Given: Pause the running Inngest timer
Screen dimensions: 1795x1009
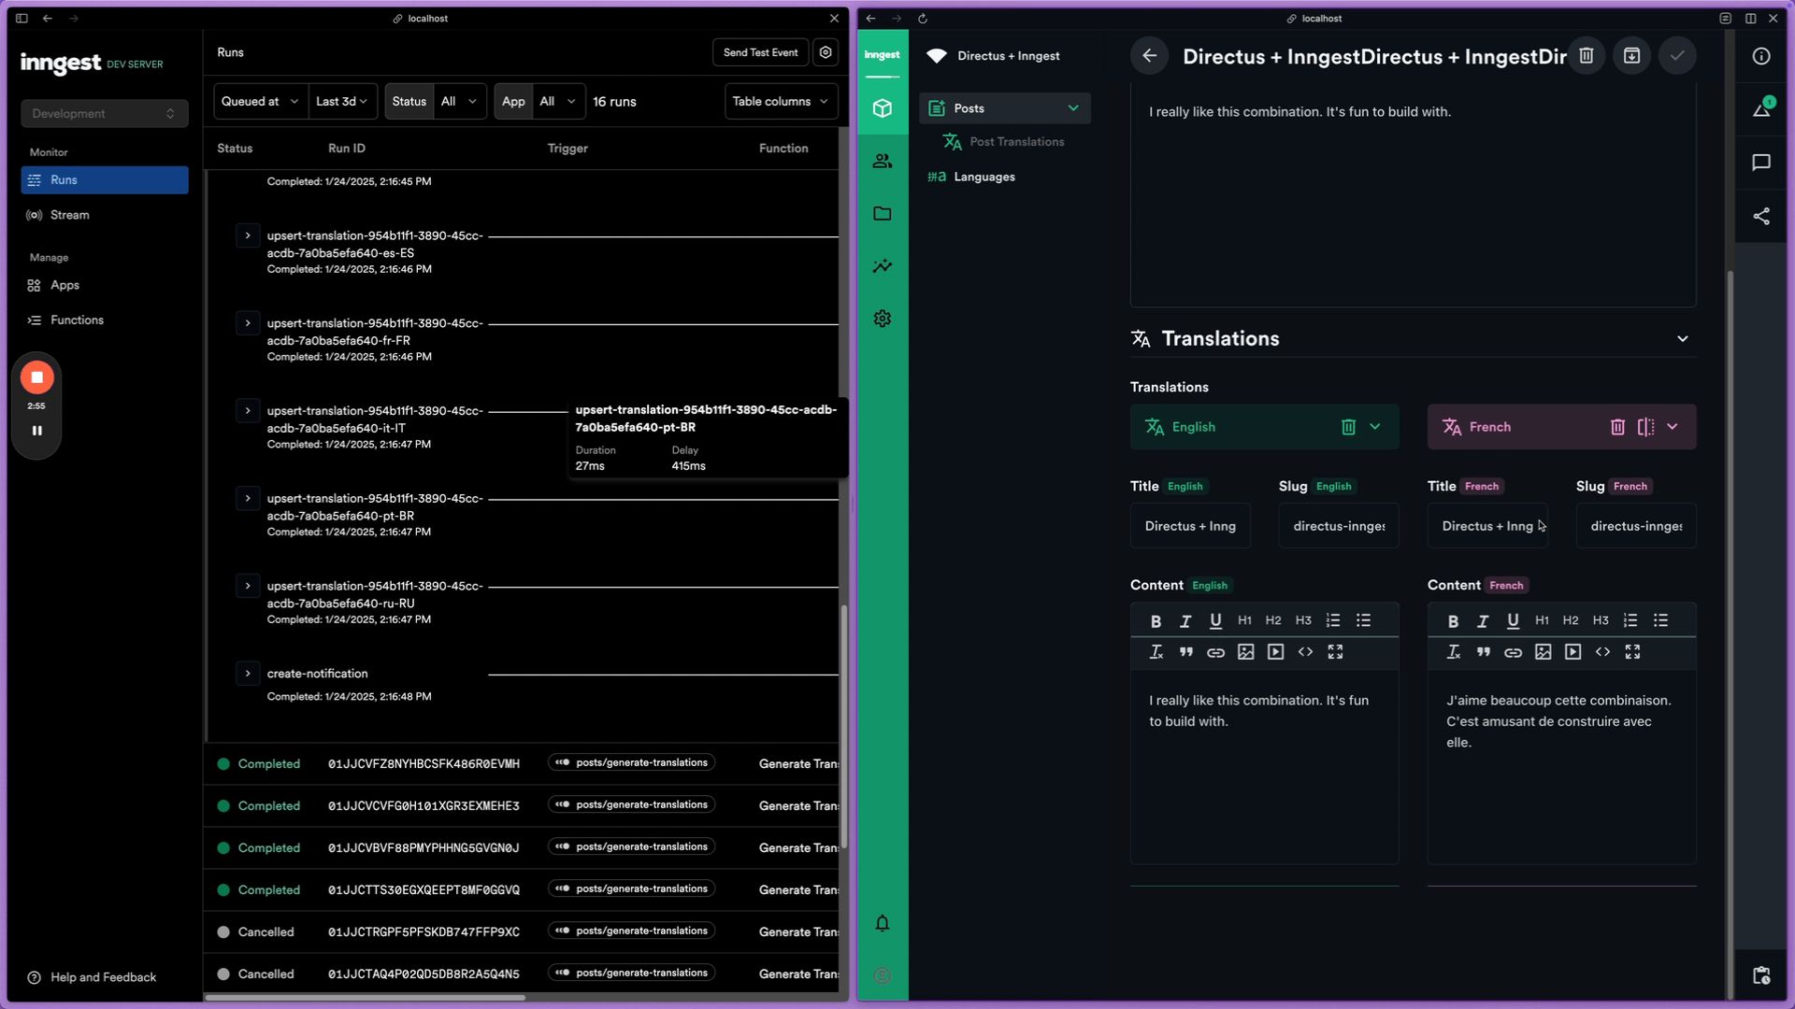Looking at the screenshot, I should tap(36, 431).
